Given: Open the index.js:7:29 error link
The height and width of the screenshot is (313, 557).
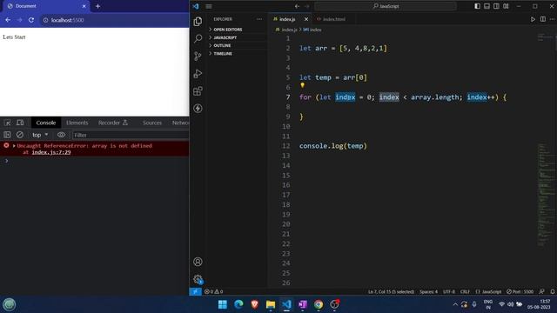Looking at the screenshot, I should tap(51, 152).
